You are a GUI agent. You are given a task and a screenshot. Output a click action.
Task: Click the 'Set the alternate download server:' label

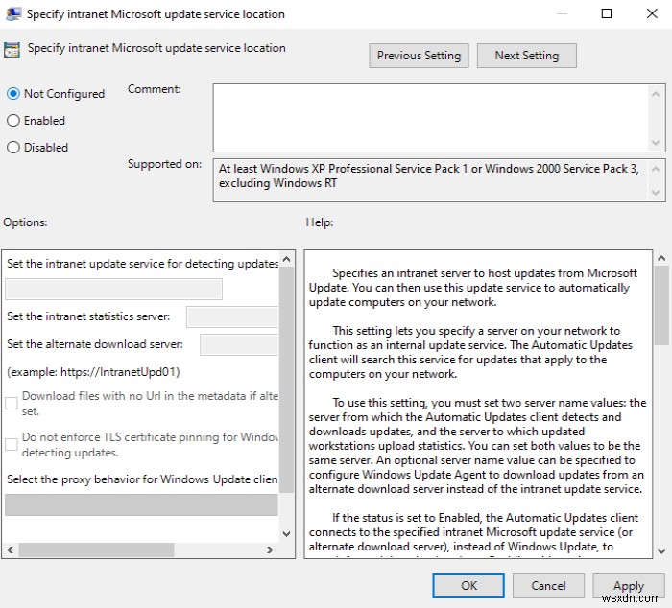[x=95, y=344]
